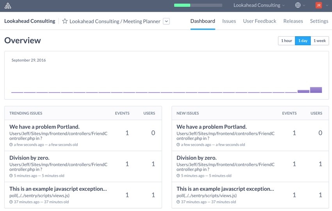Image resolution: width=332 pixels, height=211 pixels.
Task: Select the 1 week time range
Action: [320, 41]
